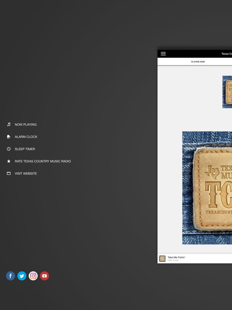Viewport: 232px width, 310px height.
Task: Open the Instagram icon
Action: coord(33,276)
